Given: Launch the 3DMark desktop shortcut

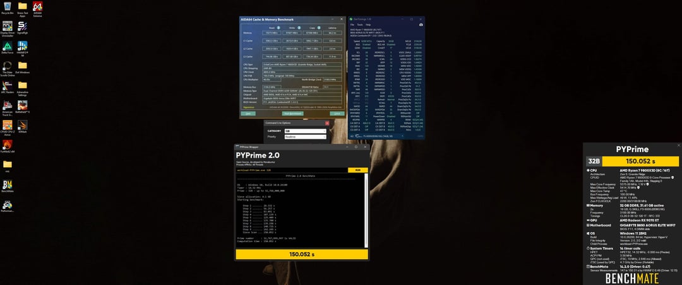Looking at the screenshot, I should coord(22,127).
